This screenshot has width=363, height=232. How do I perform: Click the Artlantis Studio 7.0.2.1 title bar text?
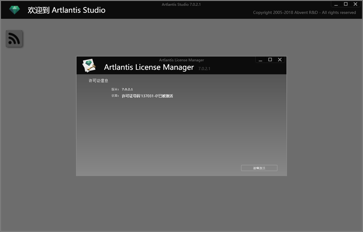pos(181,4)
